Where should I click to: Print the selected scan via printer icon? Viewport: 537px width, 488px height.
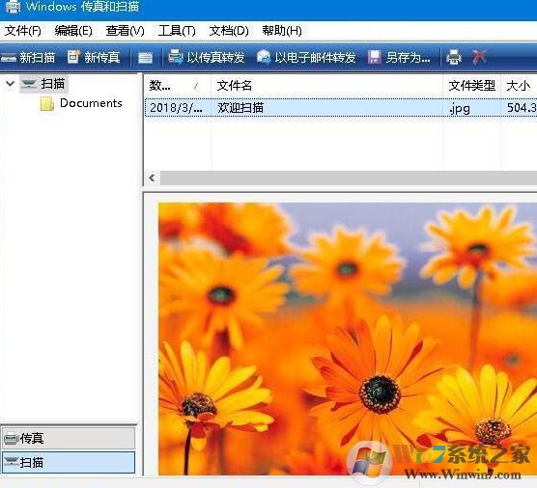click(454, 57)
